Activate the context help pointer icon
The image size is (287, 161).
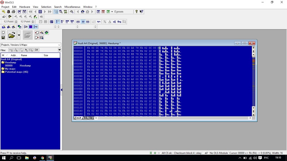coord(141,12)
